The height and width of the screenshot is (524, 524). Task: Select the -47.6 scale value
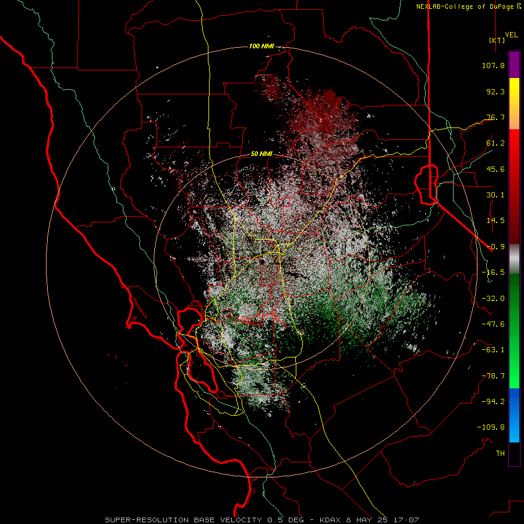click(x=493, y=324)
